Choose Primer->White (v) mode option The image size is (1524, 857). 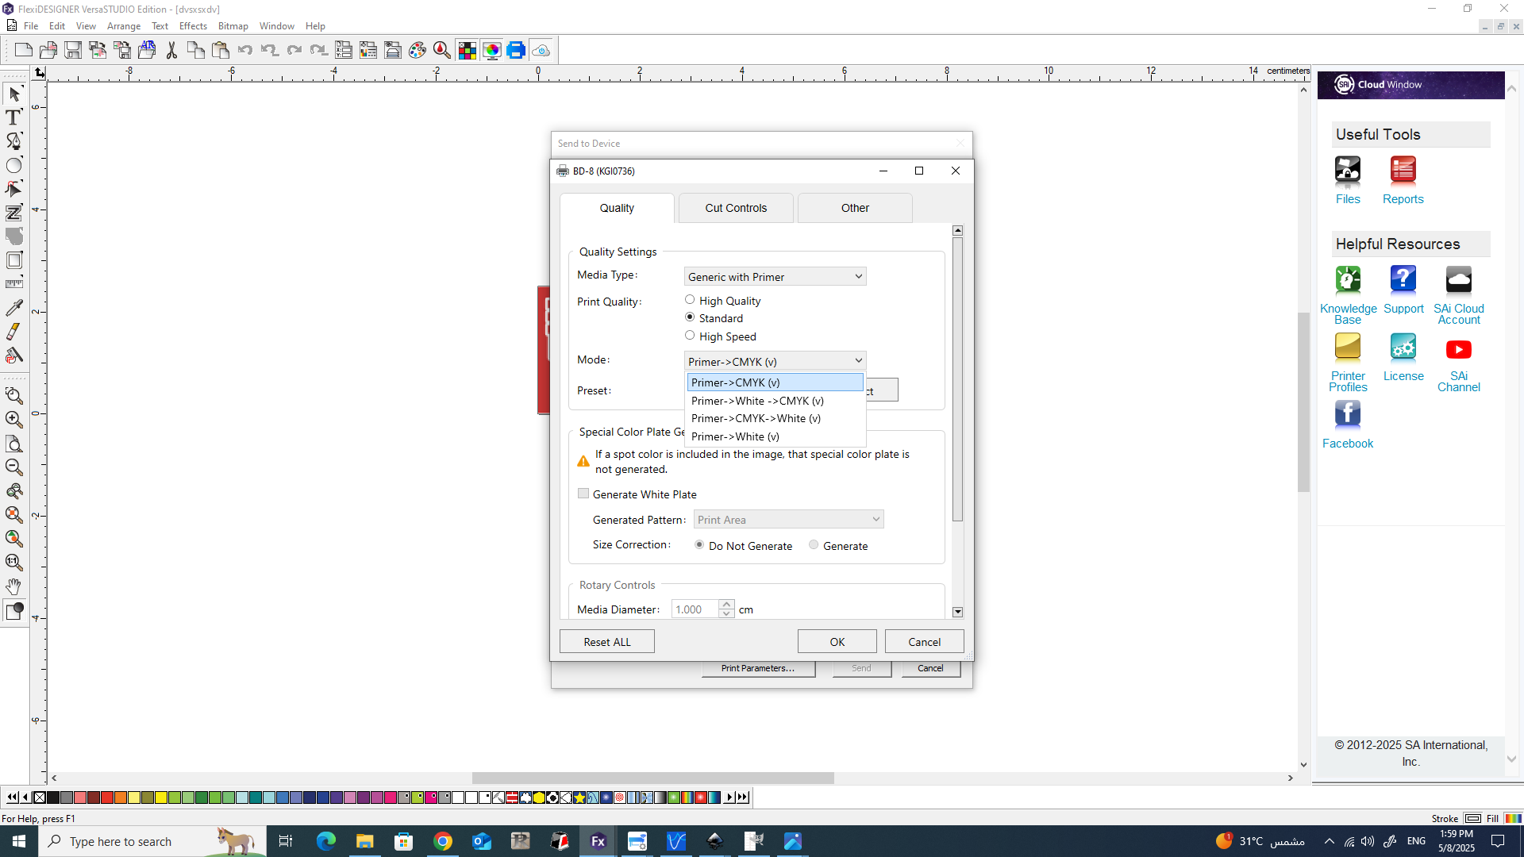(x=775, y=436)
